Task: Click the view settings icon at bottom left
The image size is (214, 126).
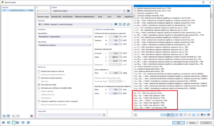Action: tap(23, 123)
